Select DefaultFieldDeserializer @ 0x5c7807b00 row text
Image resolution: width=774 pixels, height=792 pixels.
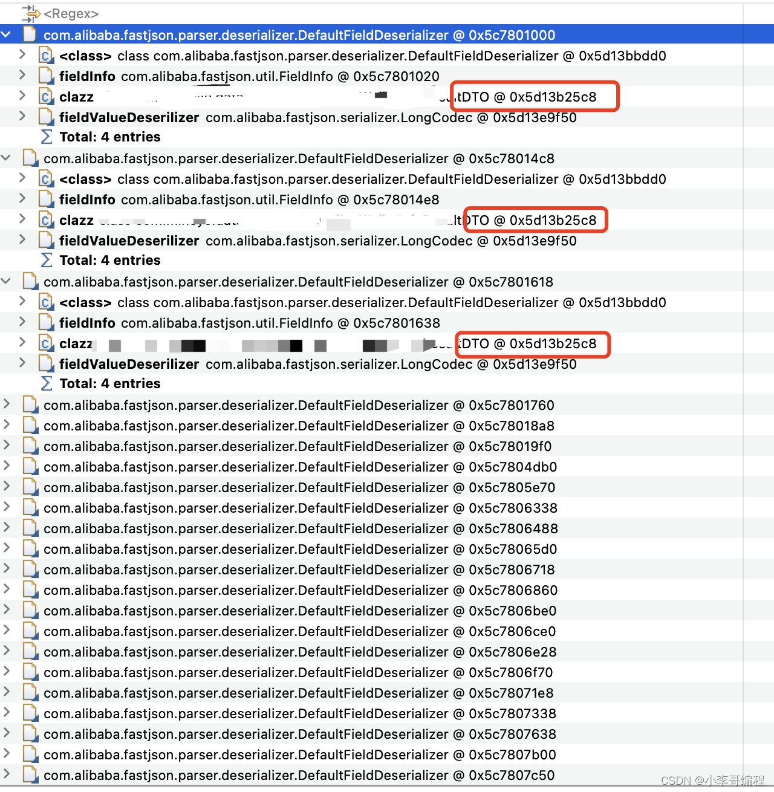[300, 755]
